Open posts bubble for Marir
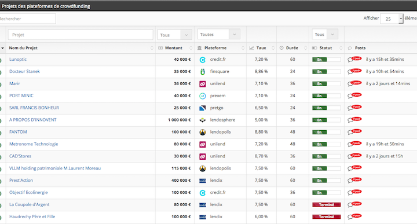Screen dimensions: 417x224 354,83
